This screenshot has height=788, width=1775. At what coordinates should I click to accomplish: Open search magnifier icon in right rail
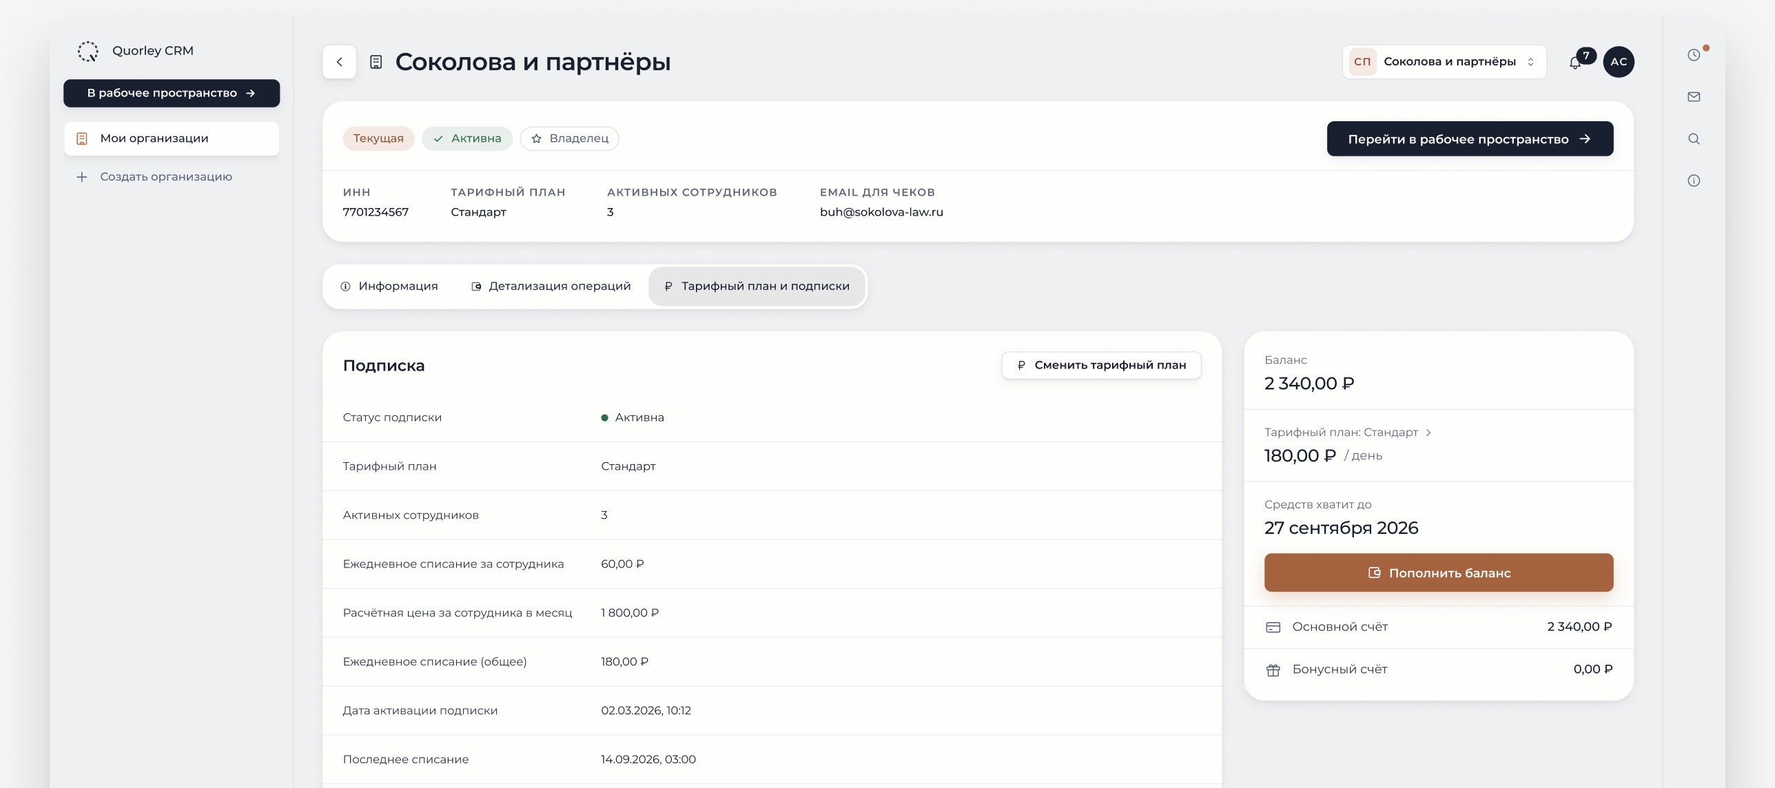[x=1694, y=139]
